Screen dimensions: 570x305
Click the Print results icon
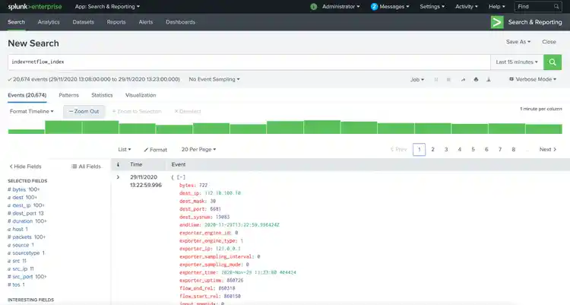476,79
